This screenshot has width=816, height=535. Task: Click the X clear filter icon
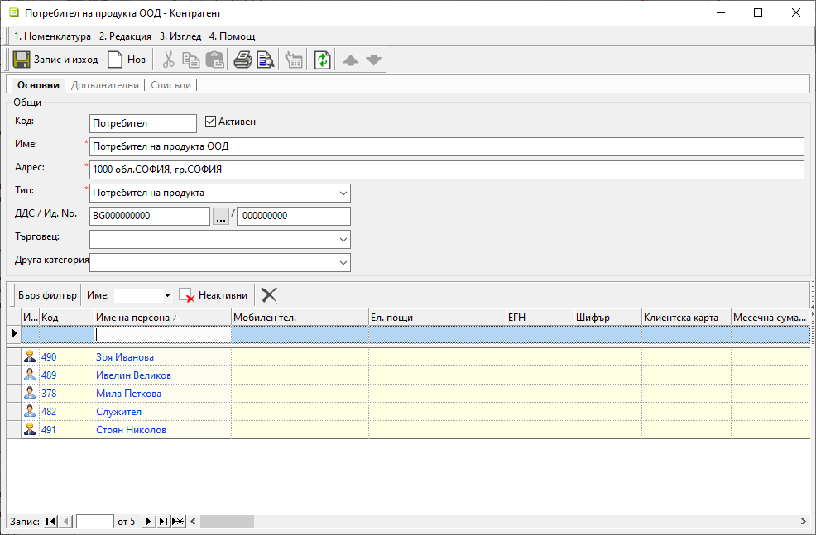tap(269, 295)
